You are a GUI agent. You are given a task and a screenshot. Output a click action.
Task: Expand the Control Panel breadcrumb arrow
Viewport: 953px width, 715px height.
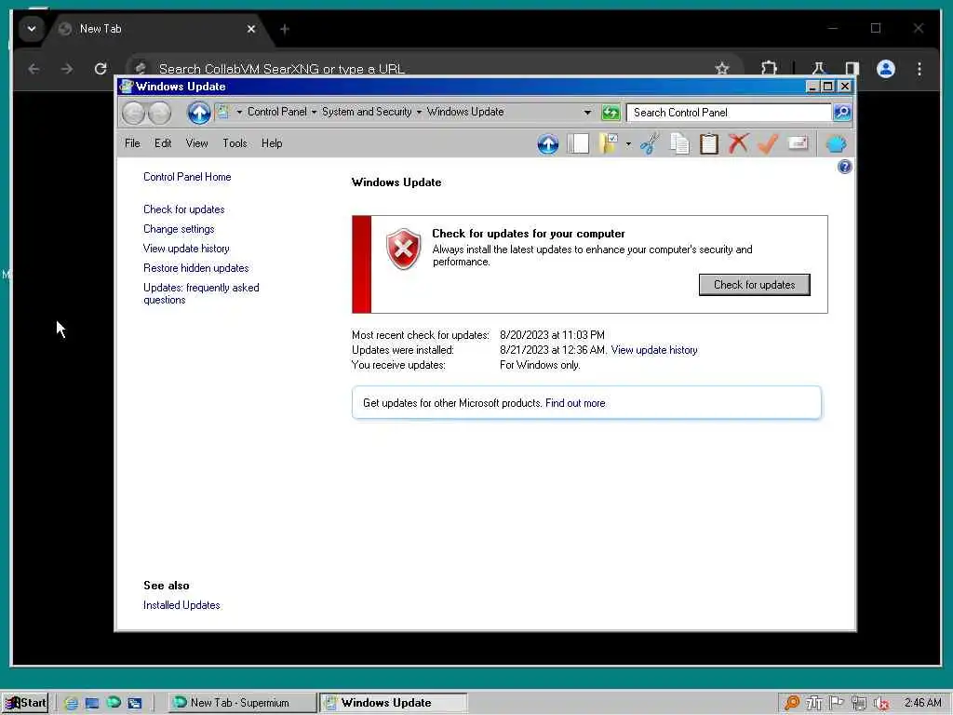coord(315,112)
